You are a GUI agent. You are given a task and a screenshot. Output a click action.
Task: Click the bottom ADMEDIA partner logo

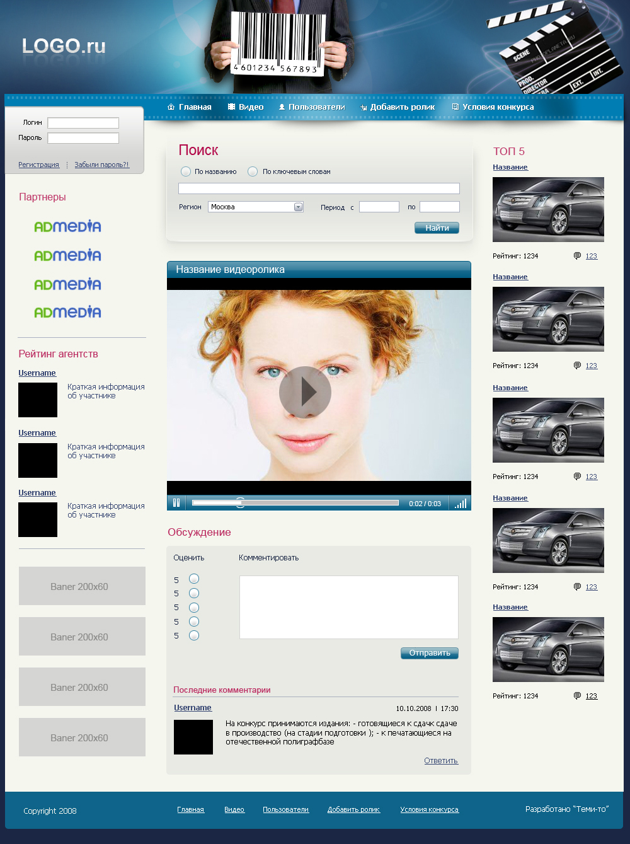pyautogui.click(x=67, y=312)
